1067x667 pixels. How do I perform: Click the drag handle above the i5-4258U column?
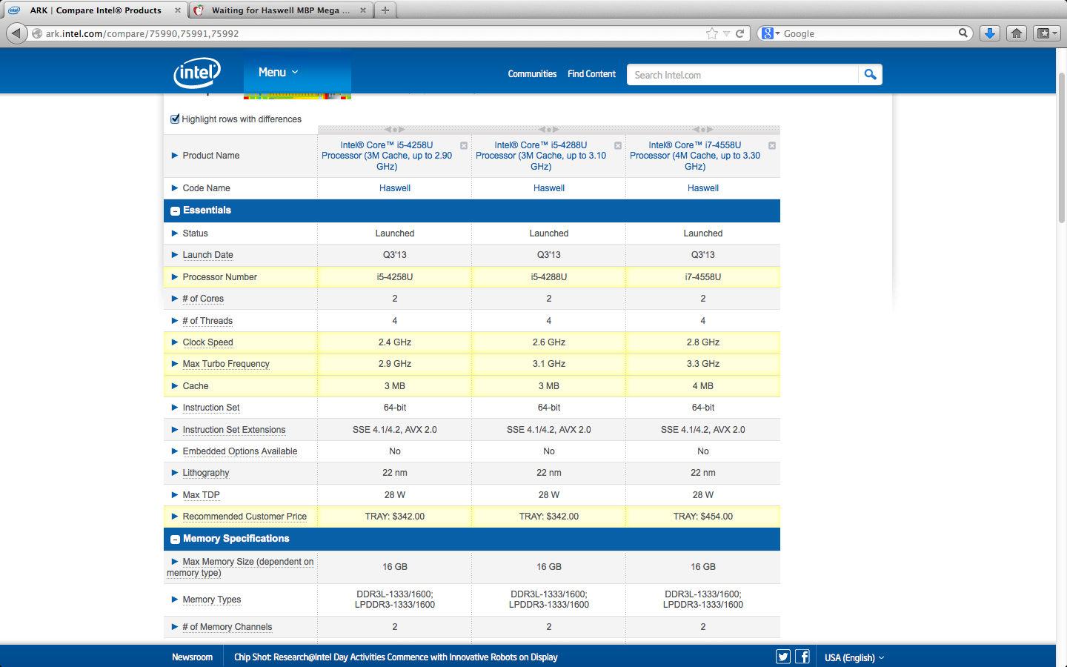395,130
